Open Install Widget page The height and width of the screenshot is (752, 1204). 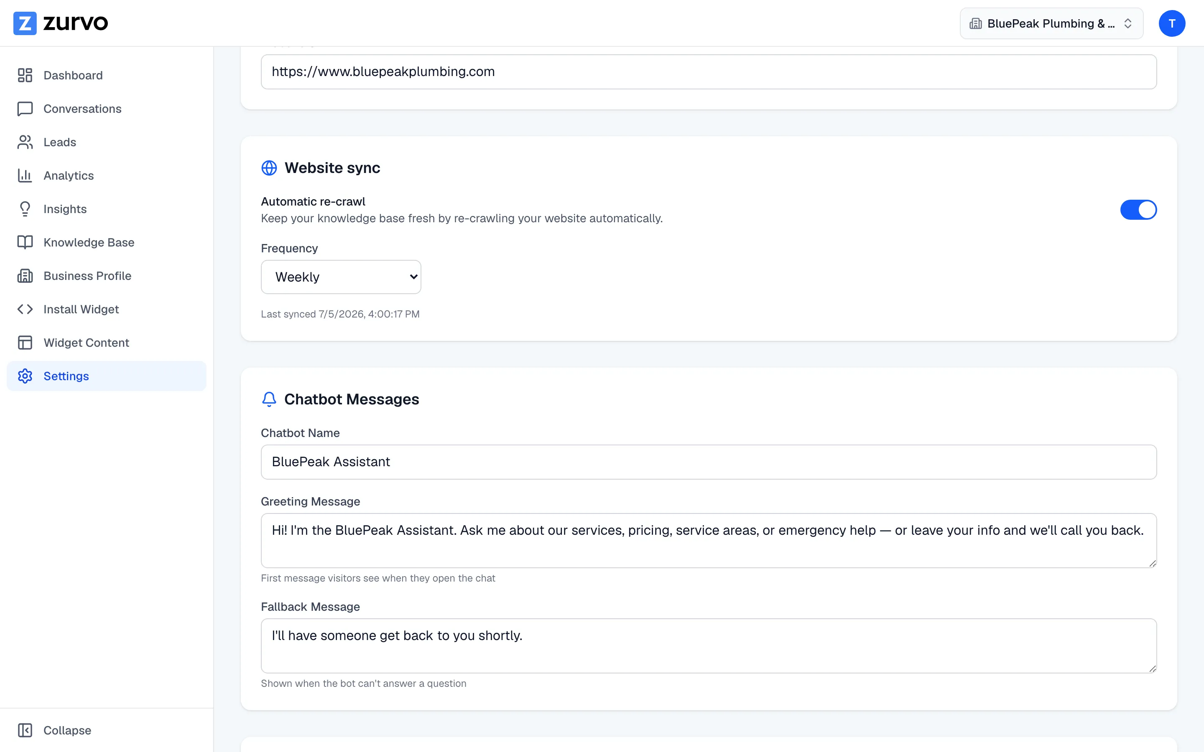click(x=107, y=309)
